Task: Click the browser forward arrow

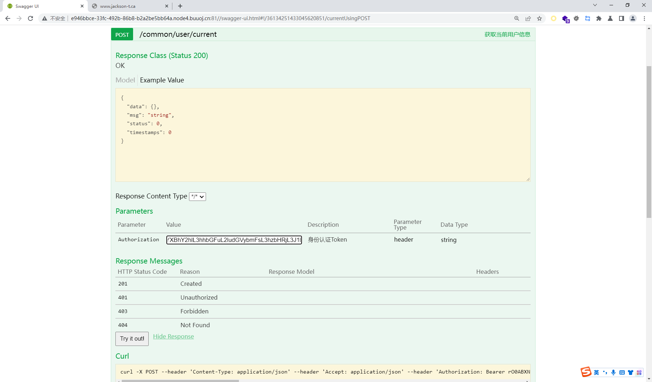Action: pyautogui.click(x=19, y=18)
